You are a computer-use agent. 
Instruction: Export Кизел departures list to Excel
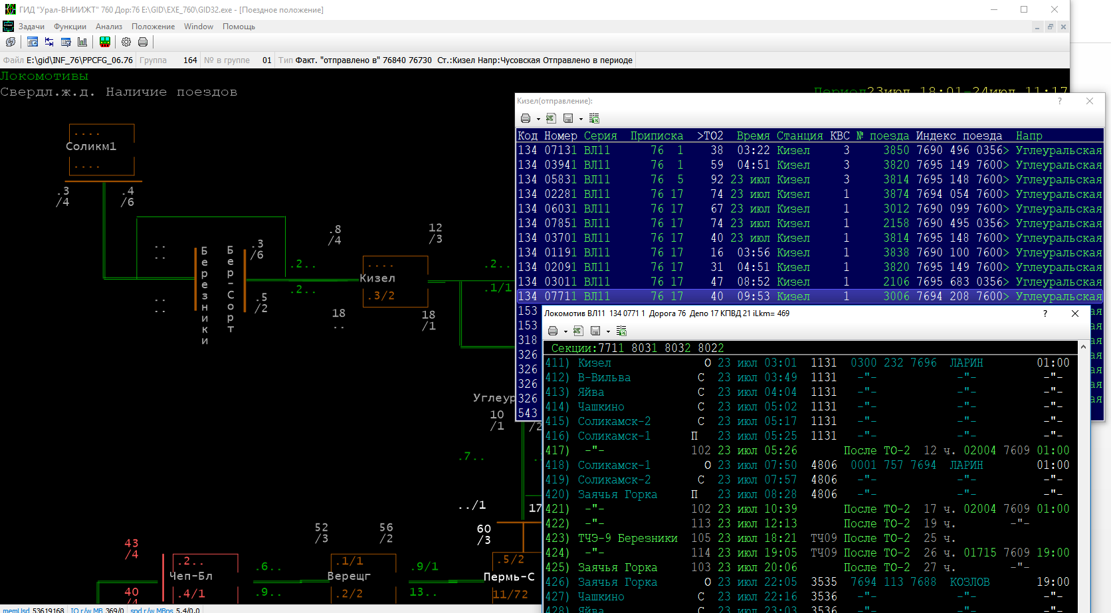(x=551, y=118)
